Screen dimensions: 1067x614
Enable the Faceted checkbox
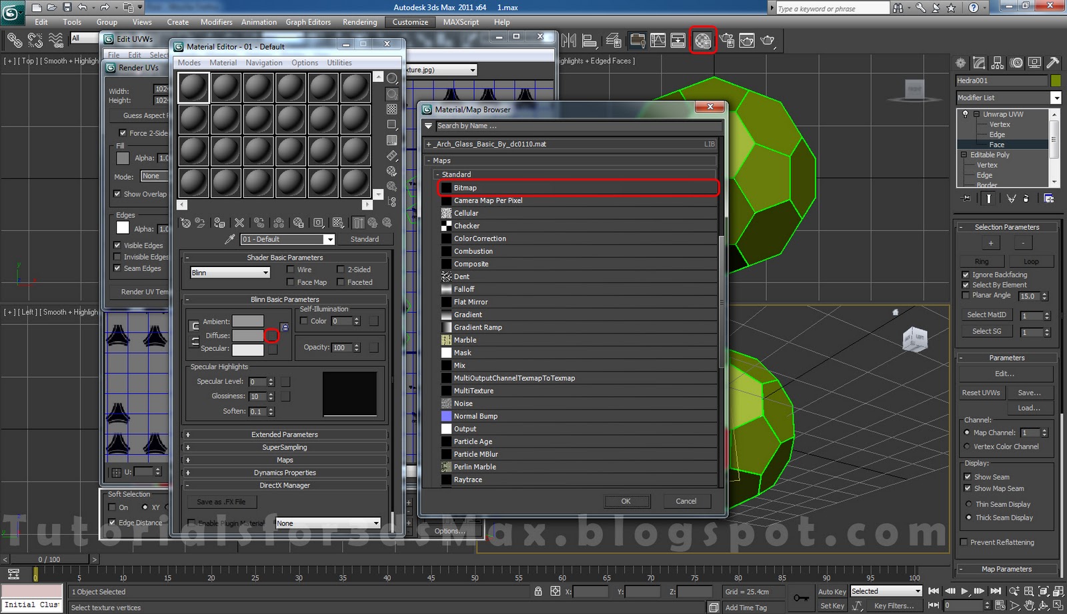[340, 282]
